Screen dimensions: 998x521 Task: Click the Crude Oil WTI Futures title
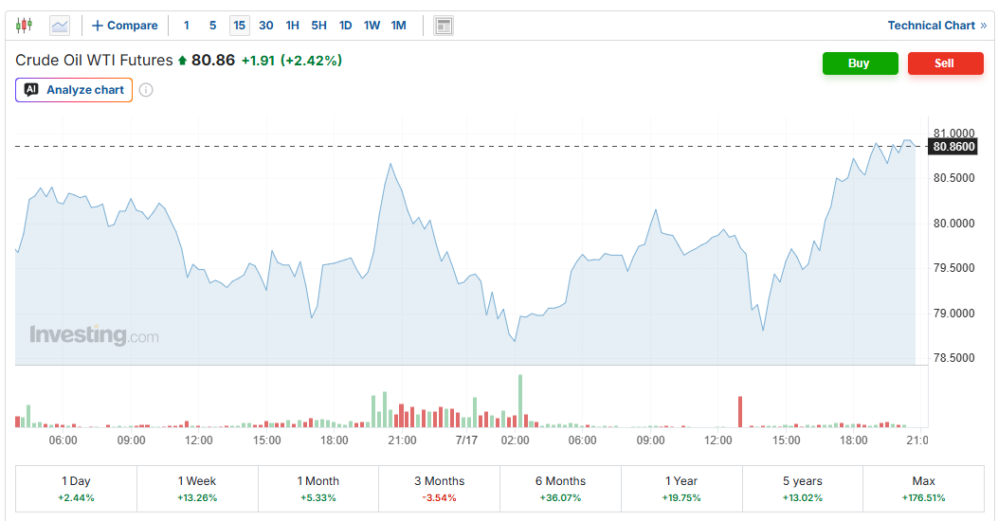[x=94, y=61]
